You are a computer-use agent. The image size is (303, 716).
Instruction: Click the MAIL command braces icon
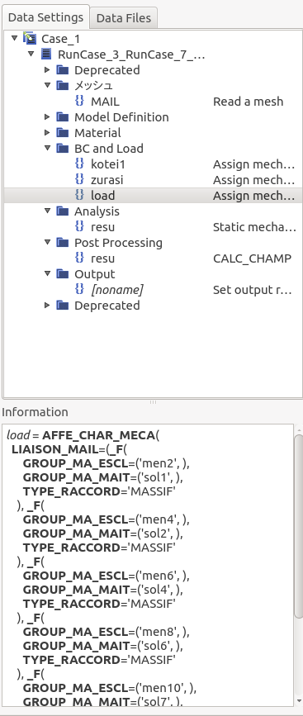(x=79, y=102)
